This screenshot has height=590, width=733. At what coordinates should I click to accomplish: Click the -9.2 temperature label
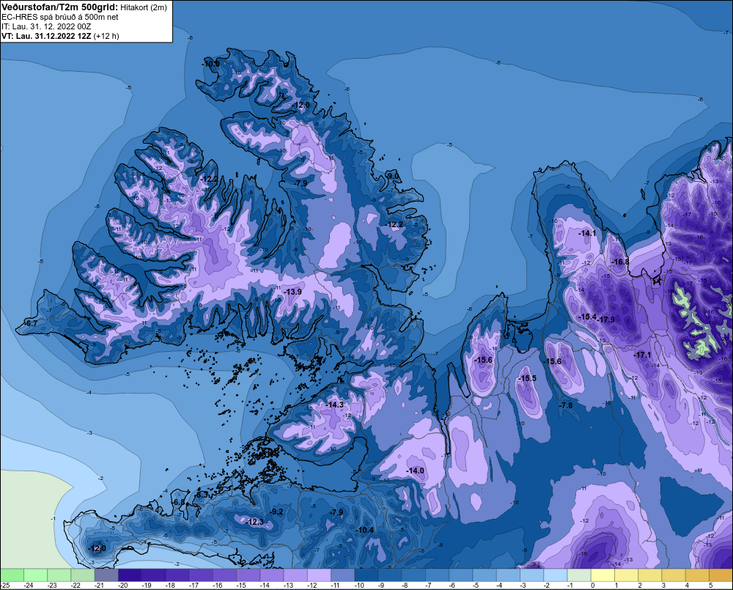(277, 512)
